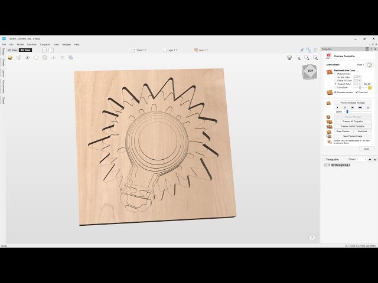
Task: Click the linked shapes toolbar icon
Action: coord(18,58)
